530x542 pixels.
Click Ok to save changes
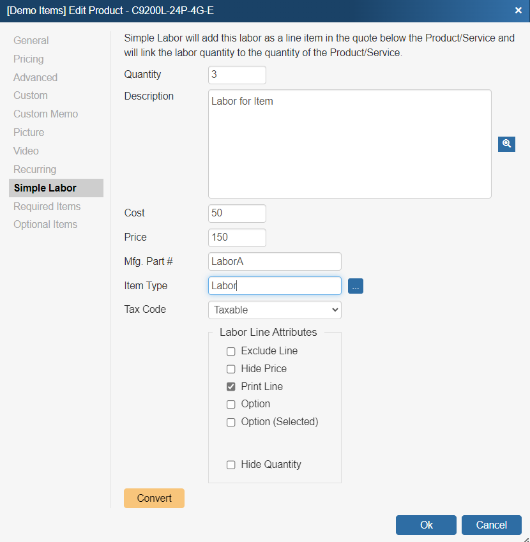426,525
